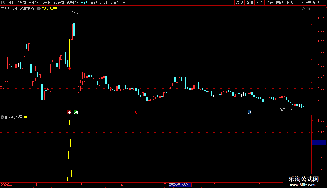Viewport: 327px width, 188px height.
Task: Add stock via +自选 button
Action: (310, 3)
